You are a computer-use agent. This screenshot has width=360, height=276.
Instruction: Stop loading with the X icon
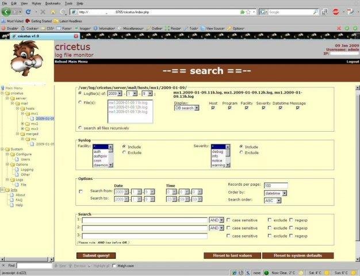(x=43, y=12)
